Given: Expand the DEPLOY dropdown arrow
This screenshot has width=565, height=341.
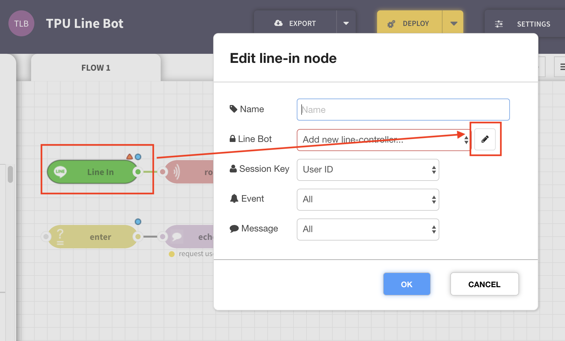Looking at the screenshot, I should tap(454, 23).
